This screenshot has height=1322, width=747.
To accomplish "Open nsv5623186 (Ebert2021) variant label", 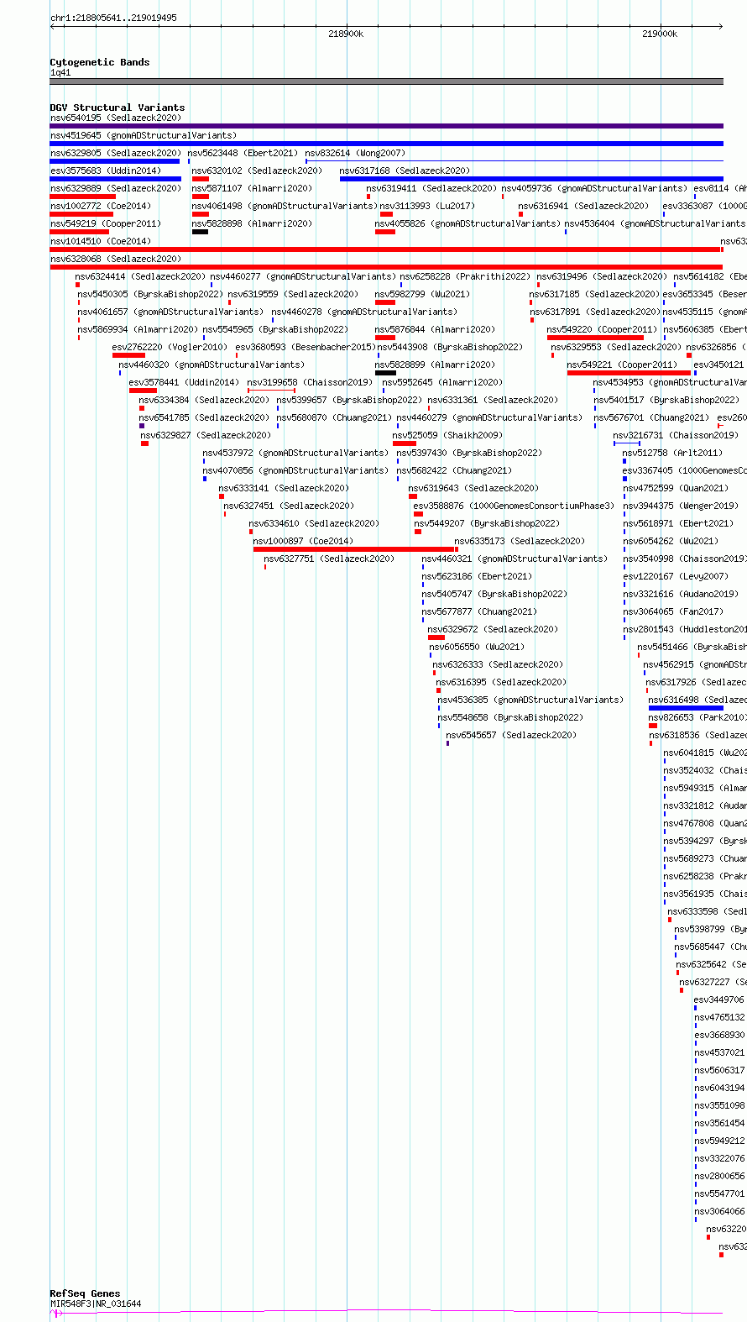I will (477, 576).
